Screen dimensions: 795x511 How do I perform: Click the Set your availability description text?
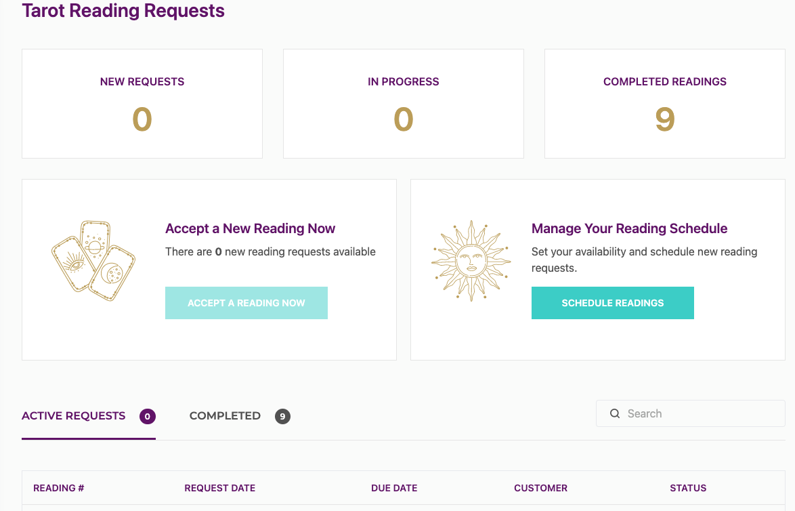tap(645, 260)
